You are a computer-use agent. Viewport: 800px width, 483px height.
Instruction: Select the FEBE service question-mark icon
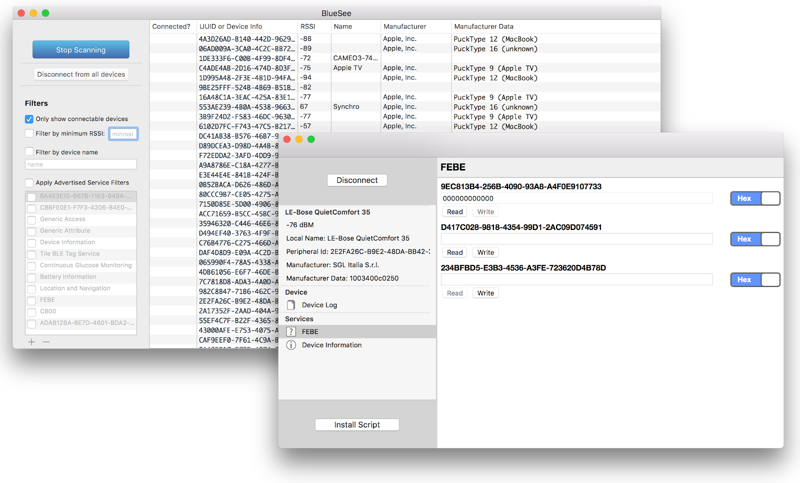click(x=291, y=331)
